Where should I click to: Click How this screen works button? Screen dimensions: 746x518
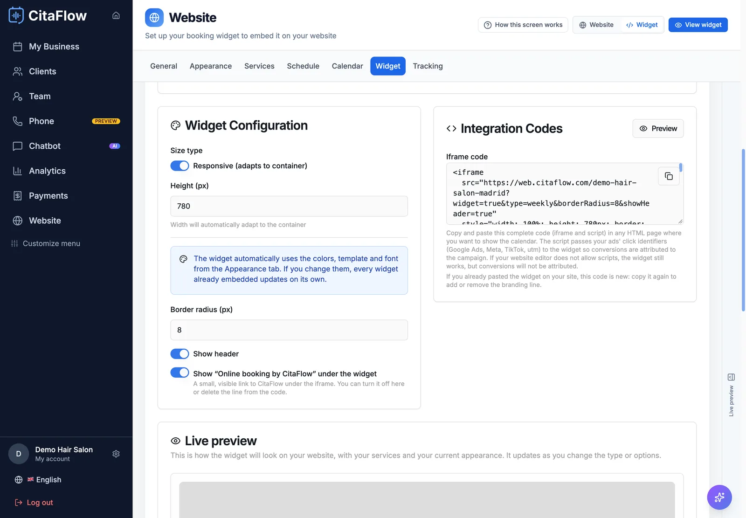click(523, 25)
